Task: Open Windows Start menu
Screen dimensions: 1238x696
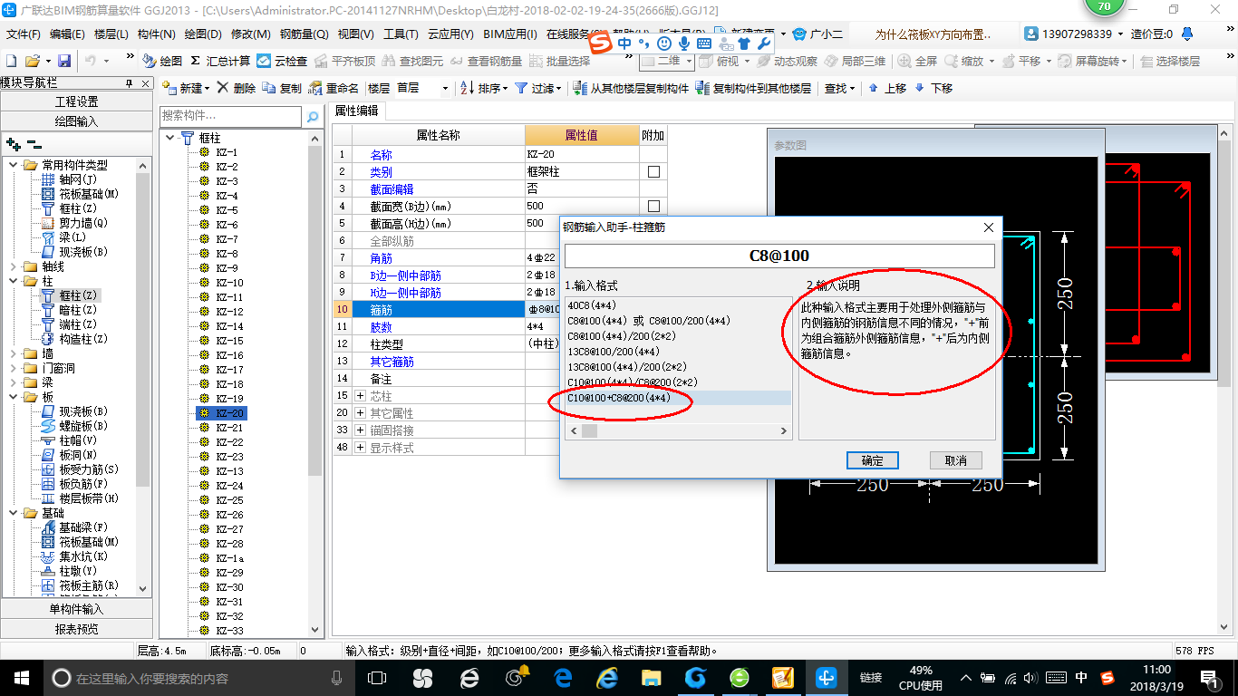Action: [x=20, y=677]
